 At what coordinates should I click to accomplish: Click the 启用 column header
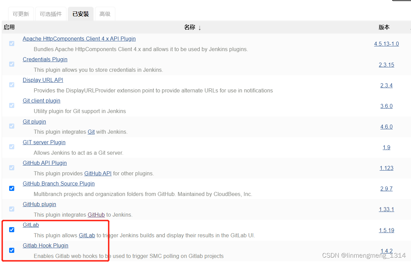click(9, 27)
